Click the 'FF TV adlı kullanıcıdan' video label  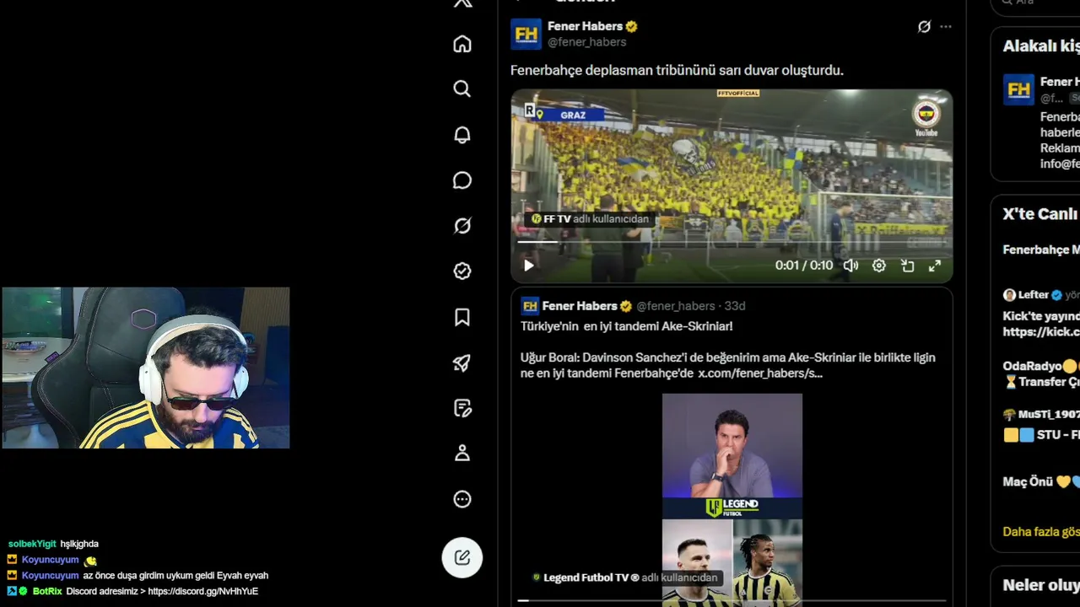pyautogui.click(x=590, y=219)
